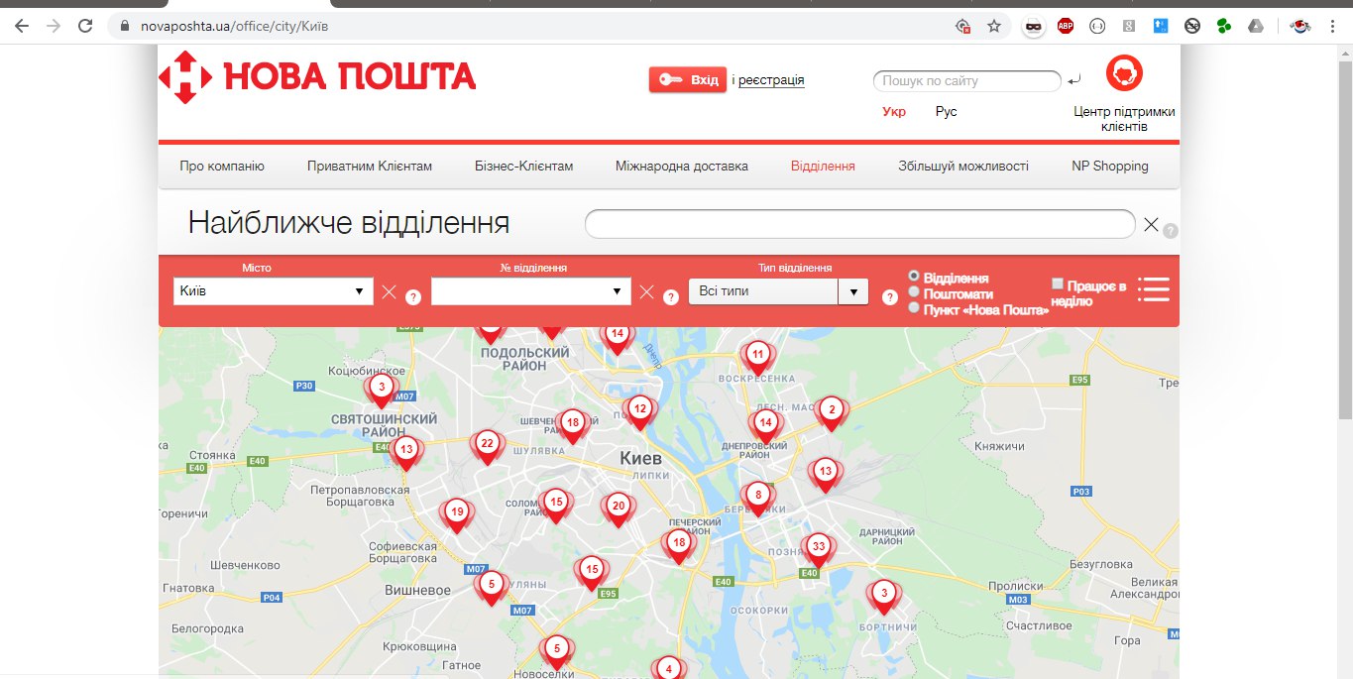Click the help icon next to Тип відділення
Viewport: 1353px width, 679px height.
(x=890, y=296)
